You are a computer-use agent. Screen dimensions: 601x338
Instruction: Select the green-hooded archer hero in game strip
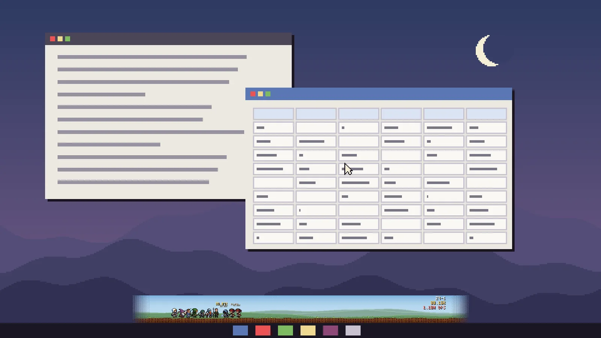pyautogui.click(x=195, y=313)
